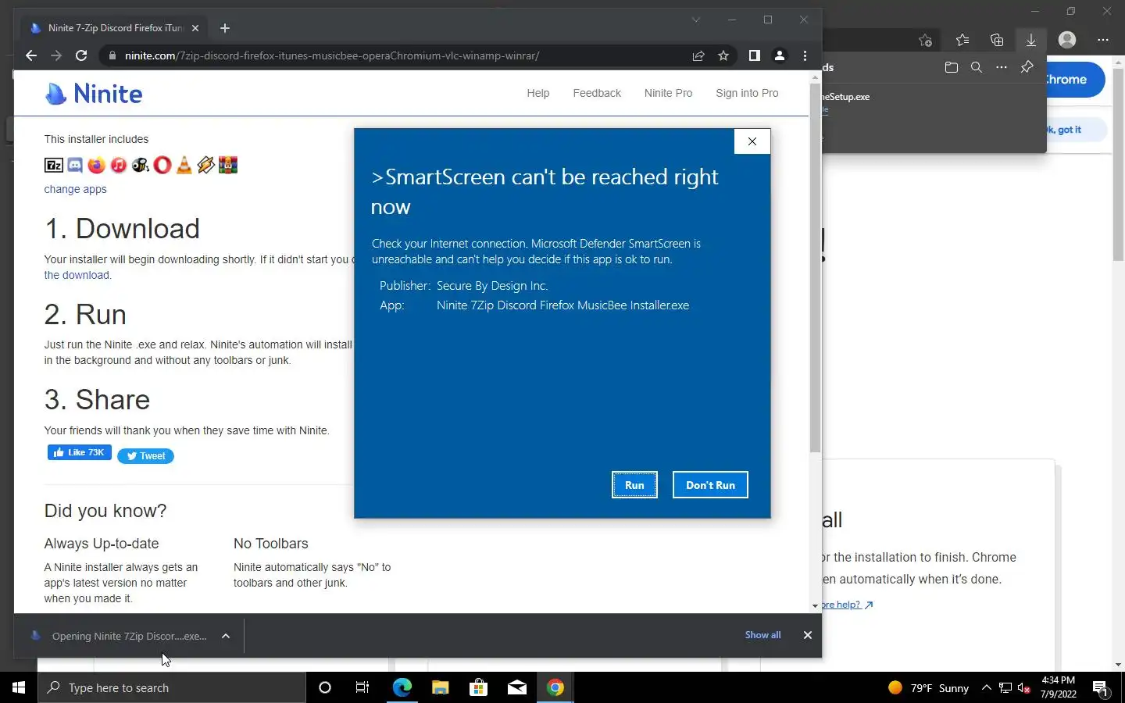Image resolution: width=1125 pixels, height=703 pixels.
Task: Open the change apps link
Action: 75,189
